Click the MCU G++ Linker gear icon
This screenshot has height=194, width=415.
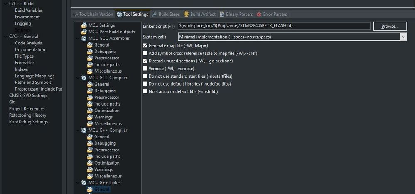(x=84, y=183)
